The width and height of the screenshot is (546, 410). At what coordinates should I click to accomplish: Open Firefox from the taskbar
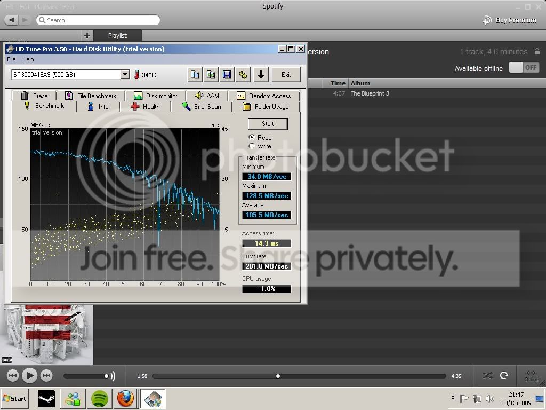click(125, 398)
